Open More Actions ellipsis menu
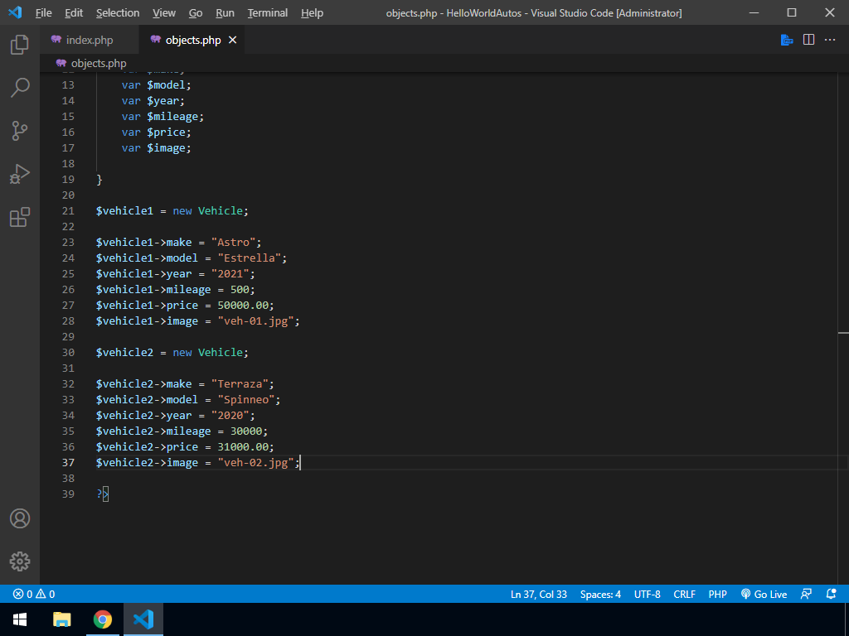 point(830,40)
